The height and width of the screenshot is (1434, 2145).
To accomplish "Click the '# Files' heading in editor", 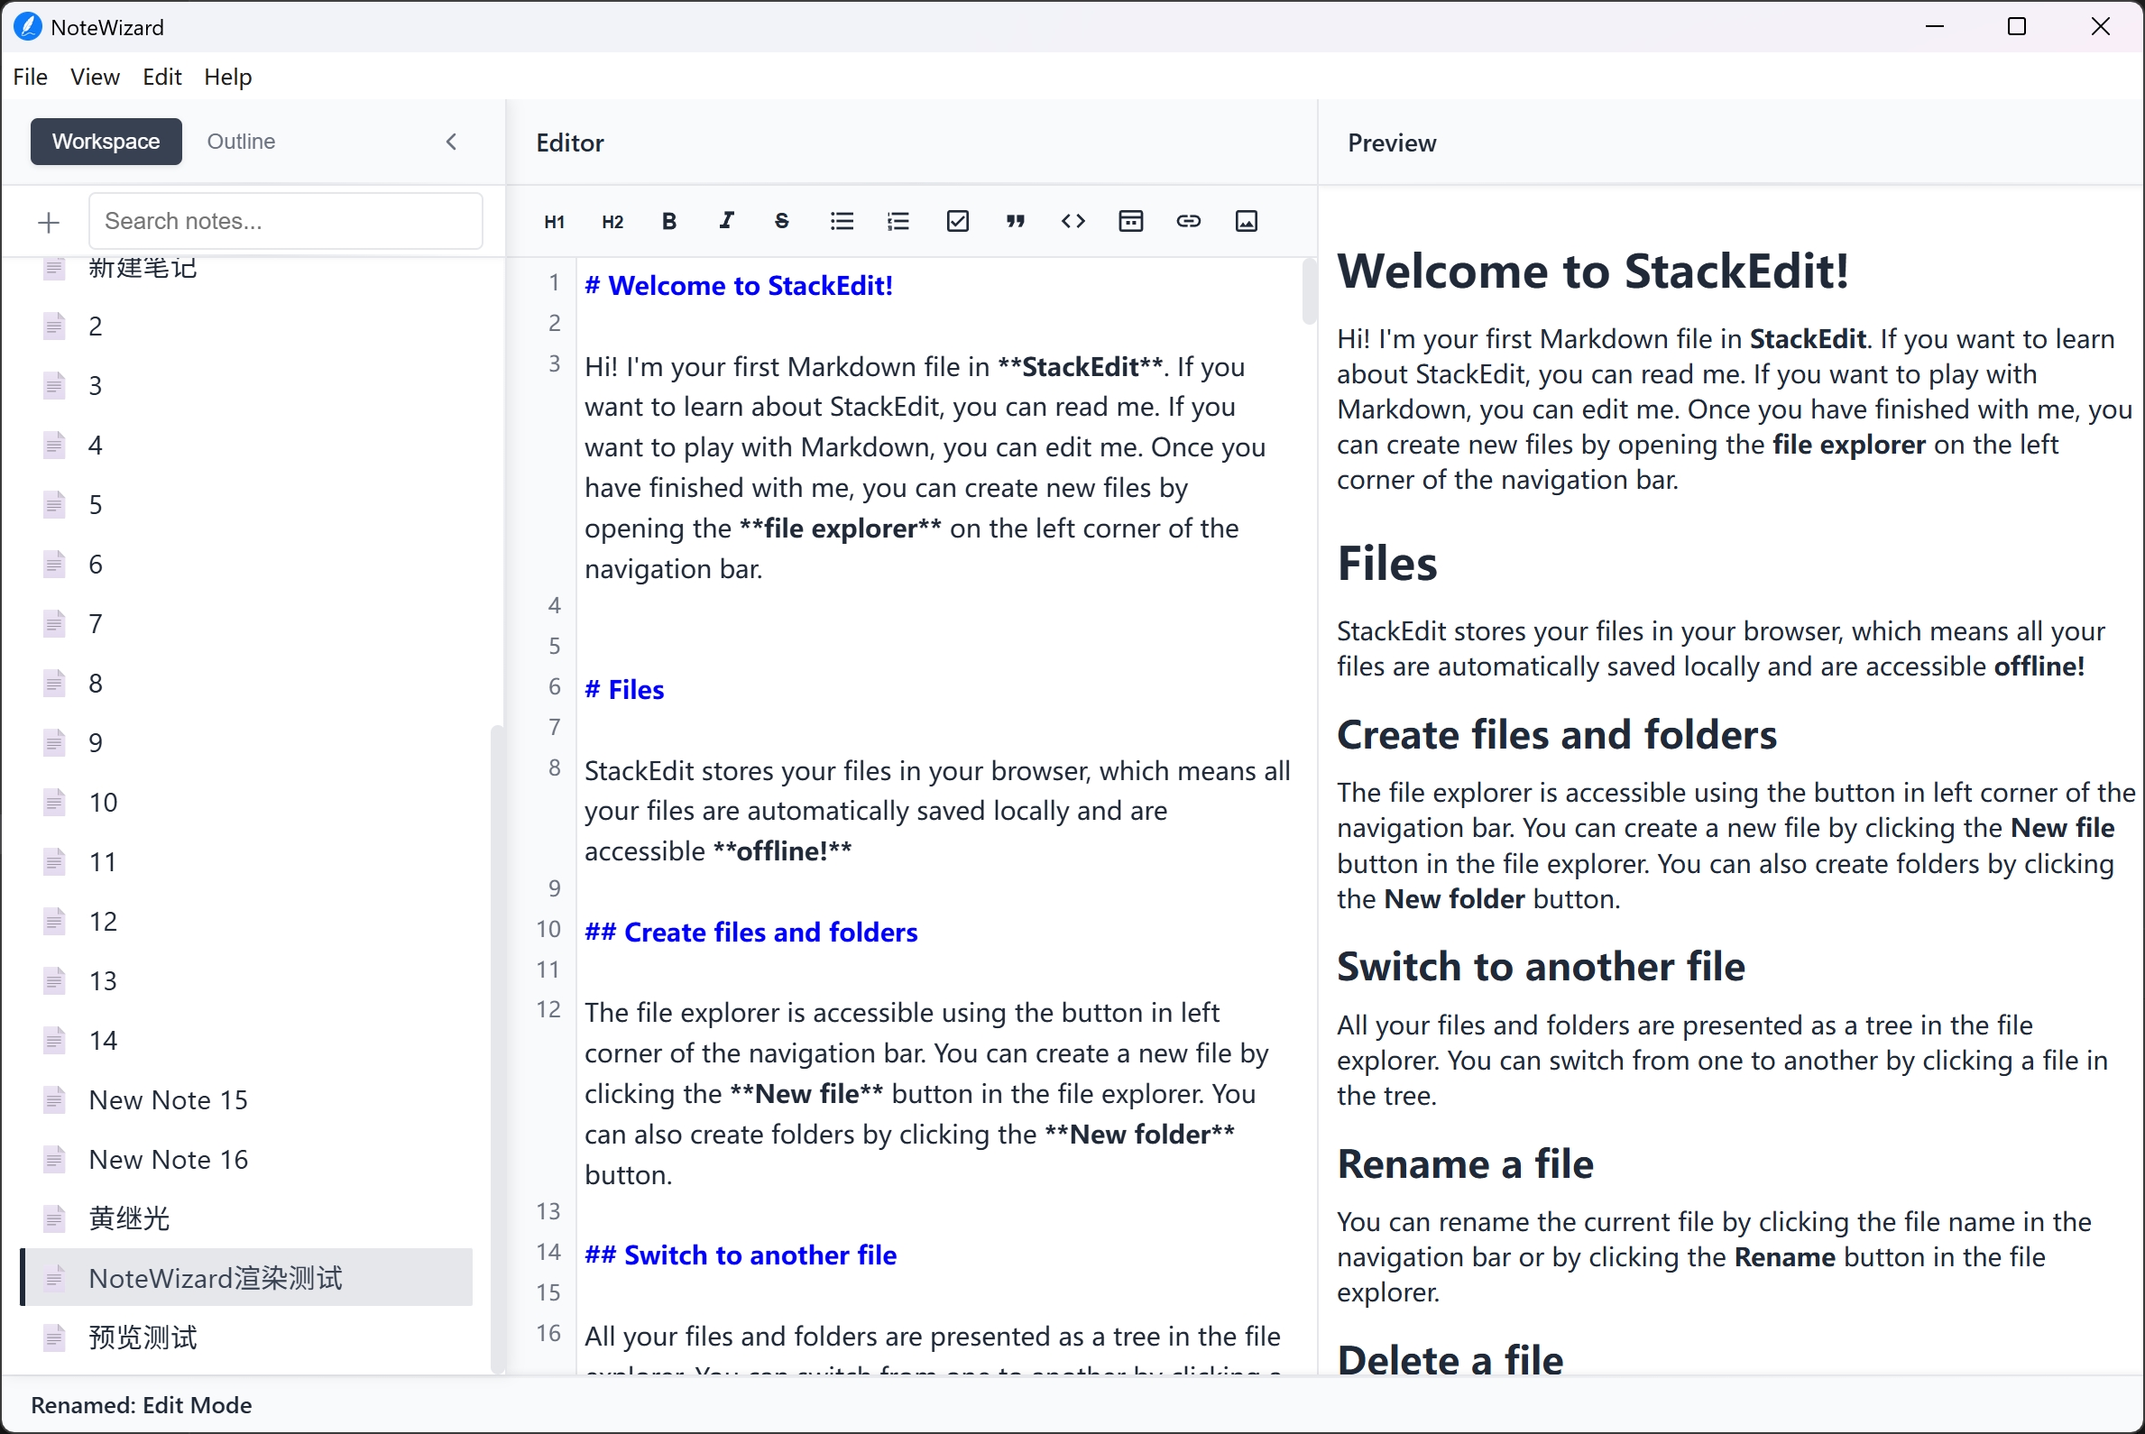I will 624,690.
